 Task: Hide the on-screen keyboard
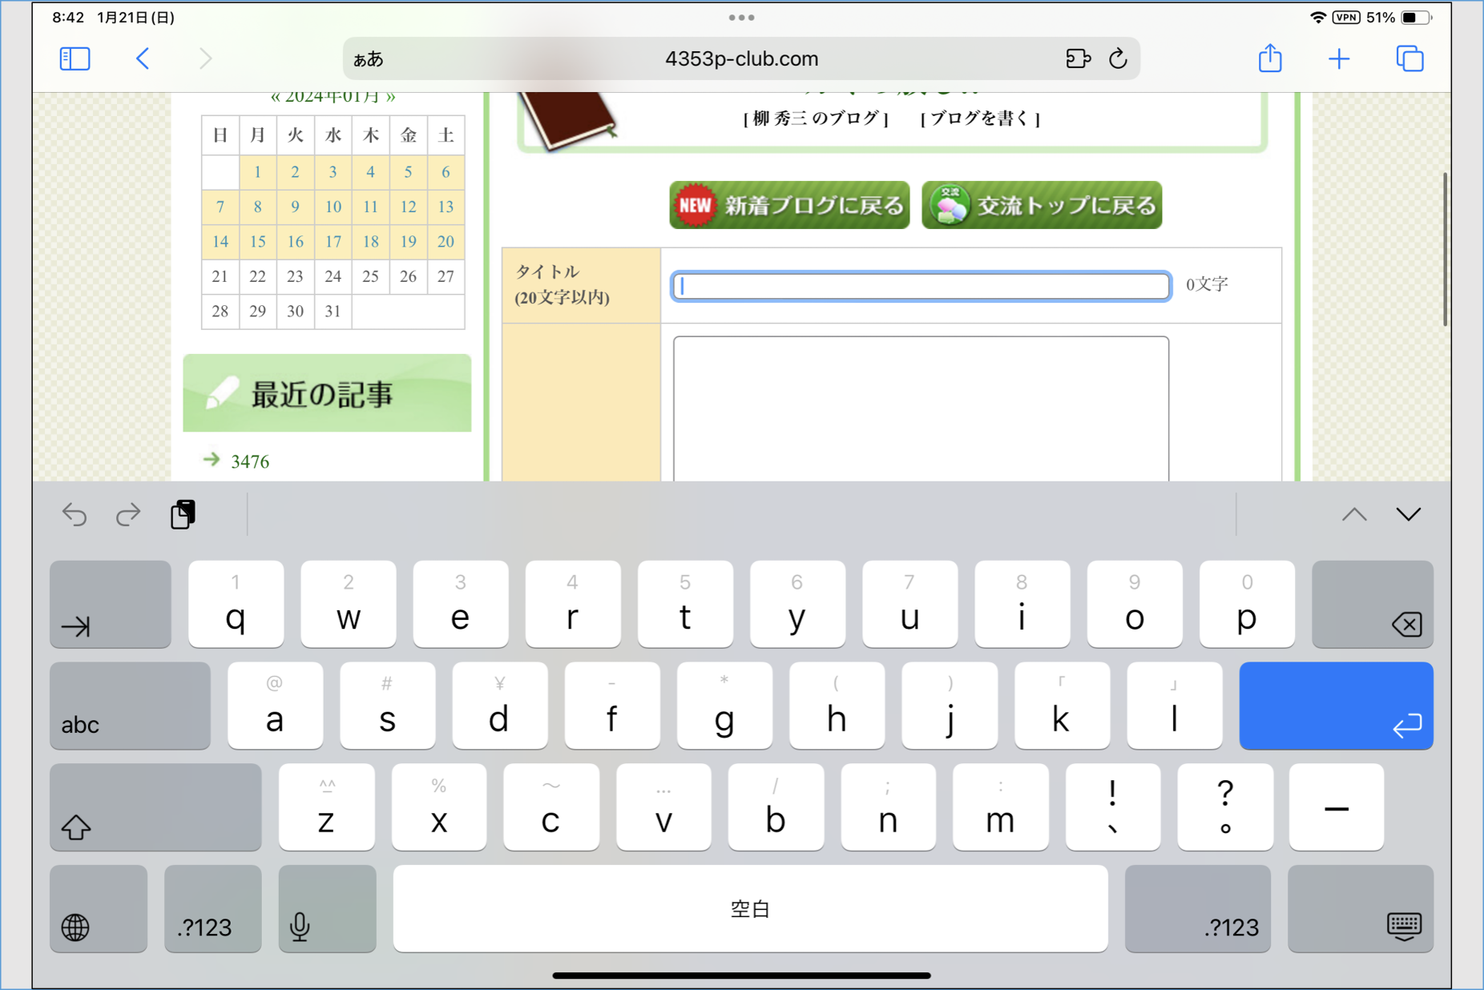(1360, 909)
